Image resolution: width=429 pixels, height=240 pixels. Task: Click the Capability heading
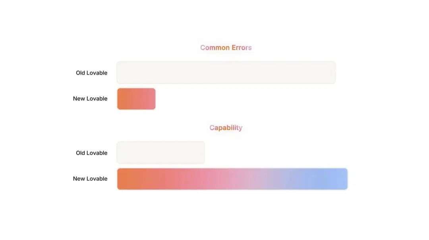(226, 128)
